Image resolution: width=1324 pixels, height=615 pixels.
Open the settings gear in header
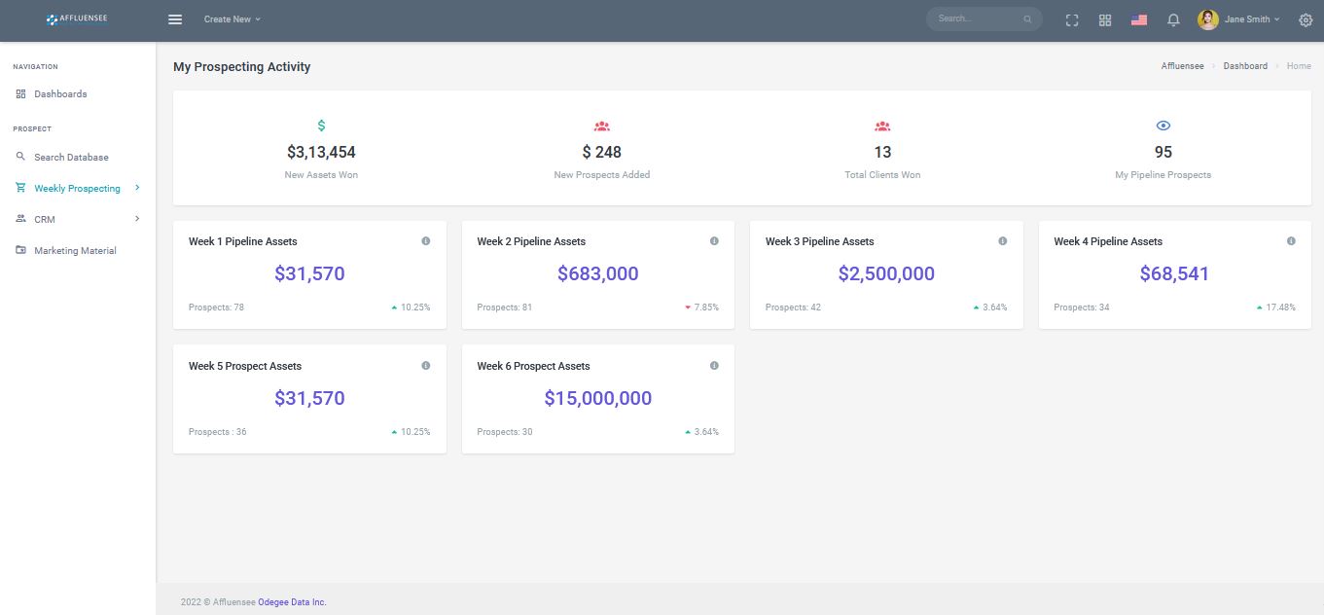point(1306,19)
